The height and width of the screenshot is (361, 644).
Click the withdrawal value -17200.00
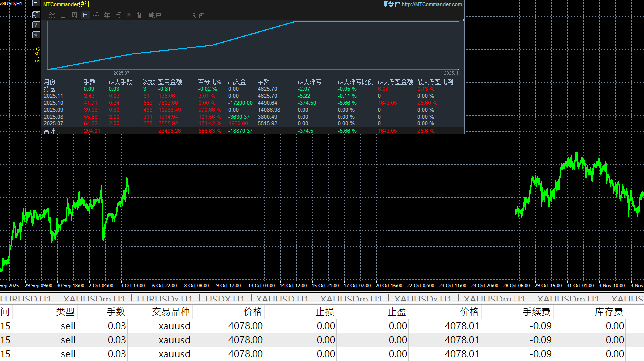(240, 103)
